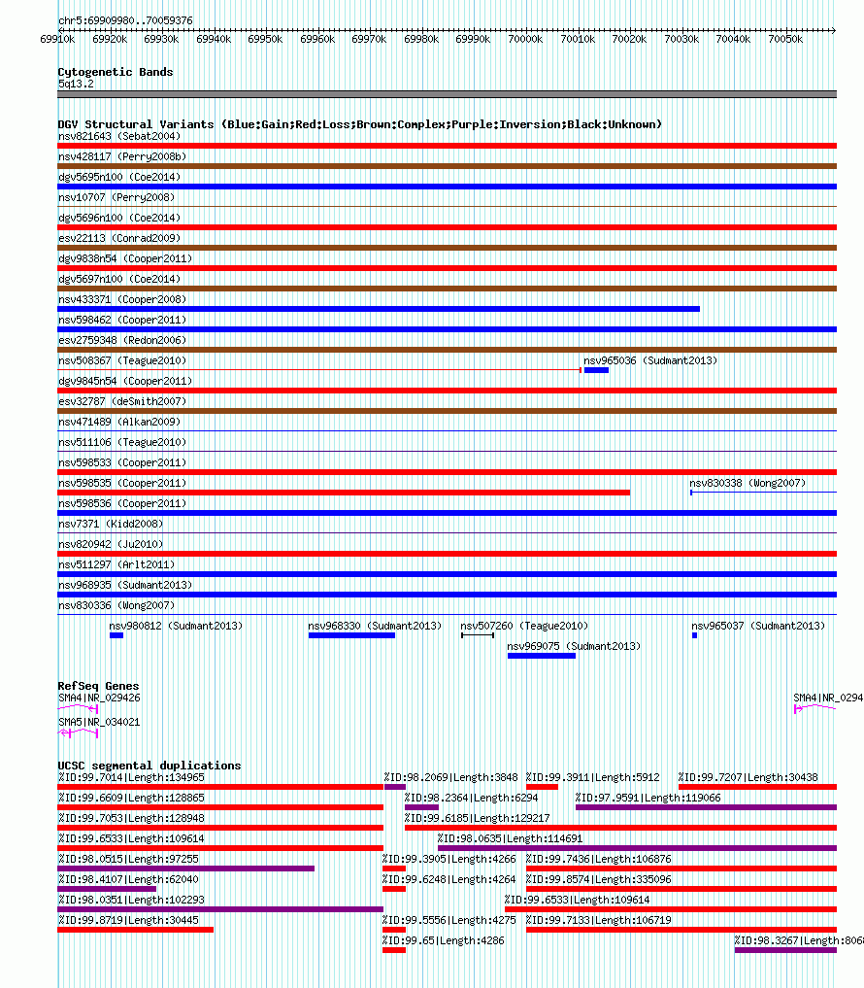The image size is (864, 988).
Task: Click the tiny blue nsv965037 marker
Action: 695,635
